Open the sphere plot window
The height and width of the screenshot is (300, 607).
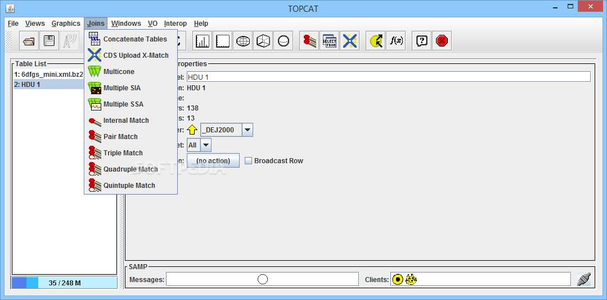point(283,41)
